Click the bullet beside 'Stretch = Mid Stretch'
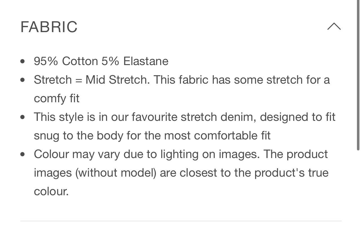 point(23,80)
